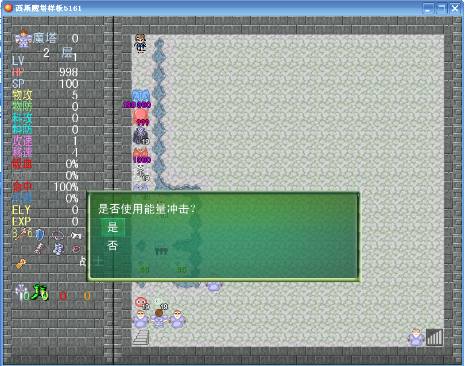465x366 pixels.
Task: Maximize the game window
Action: tap(441, 8)
